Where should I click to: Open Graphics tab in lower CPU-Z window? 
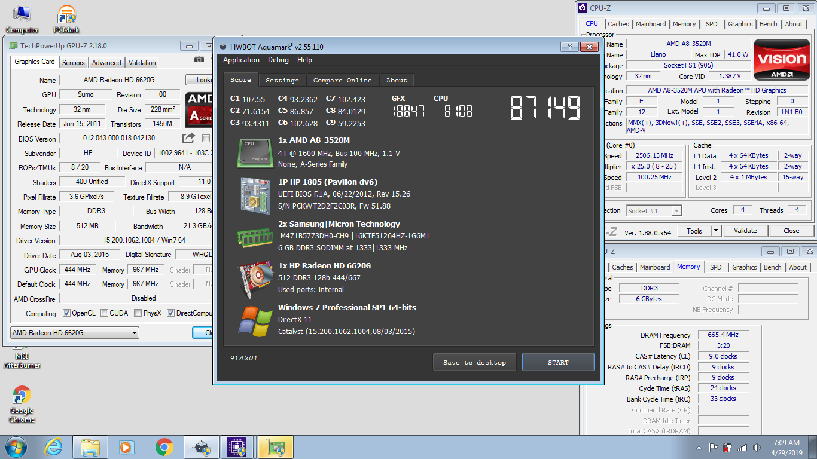744,267
